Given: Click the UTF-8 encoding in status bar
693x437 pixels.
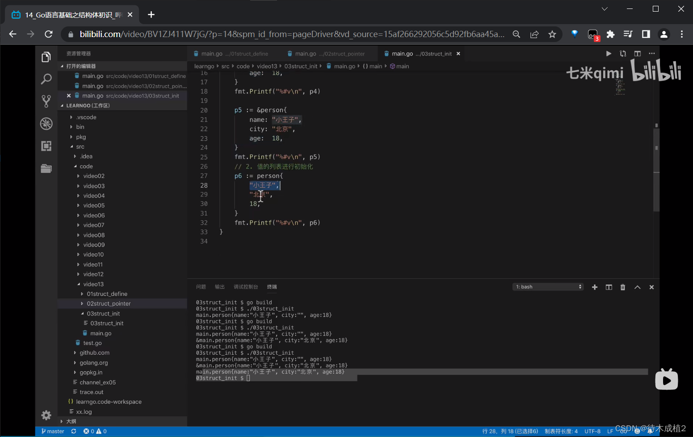Looking at the screenshot, I should 592,431.
